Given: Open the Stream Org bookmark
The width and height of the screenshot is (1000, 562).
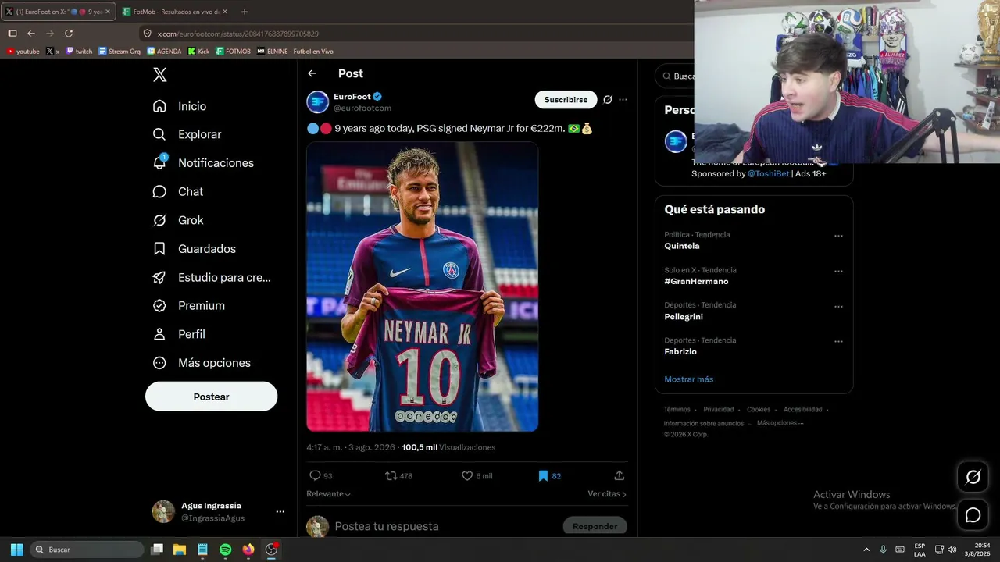Looking at the screenshot, I should point(120,52).
